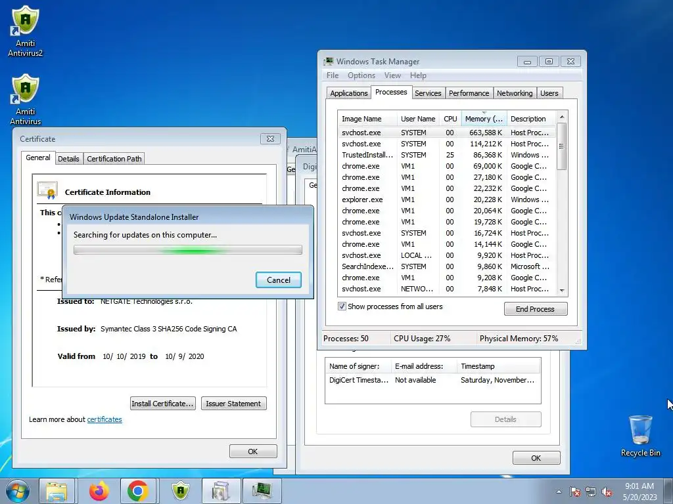Switch to the Performance tab

469,93
